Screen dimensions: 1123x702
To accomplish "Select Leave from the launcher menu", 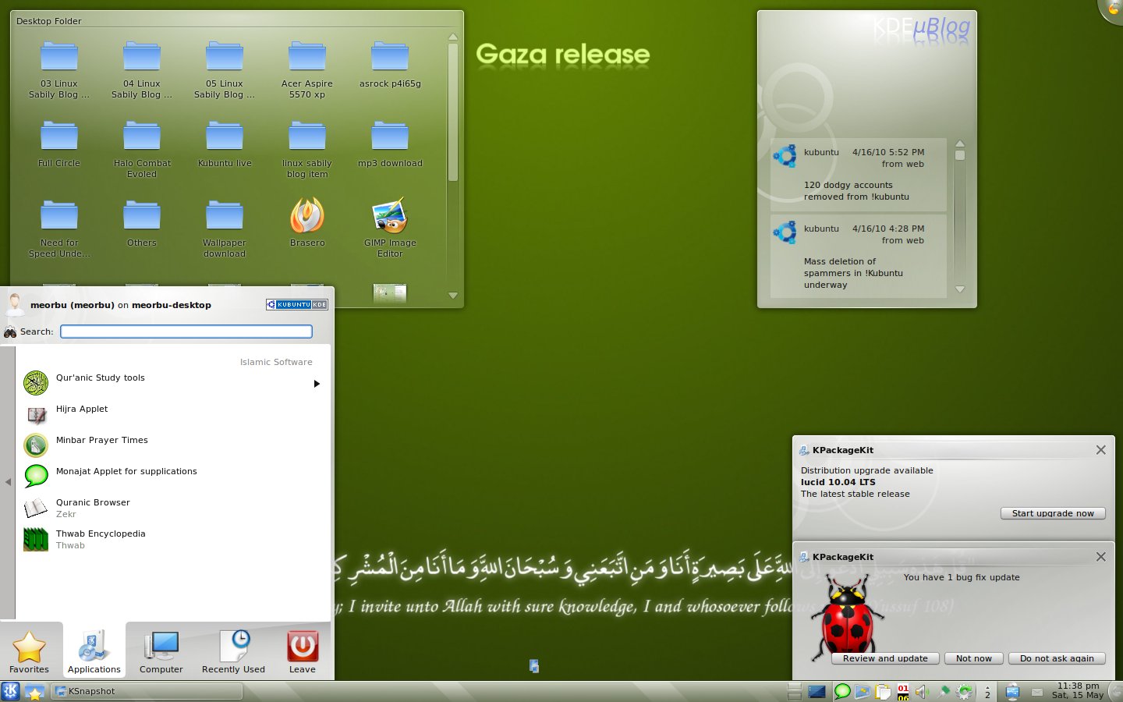I will pyautogui.click(x=303, y=651).
